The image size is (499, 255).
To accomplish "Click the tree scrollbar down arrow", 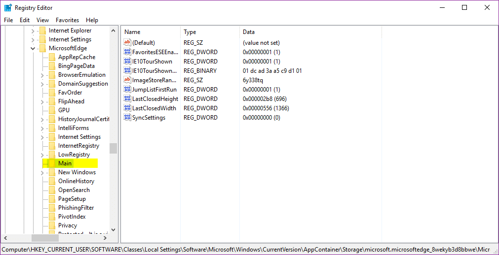I will coord(114,229).
